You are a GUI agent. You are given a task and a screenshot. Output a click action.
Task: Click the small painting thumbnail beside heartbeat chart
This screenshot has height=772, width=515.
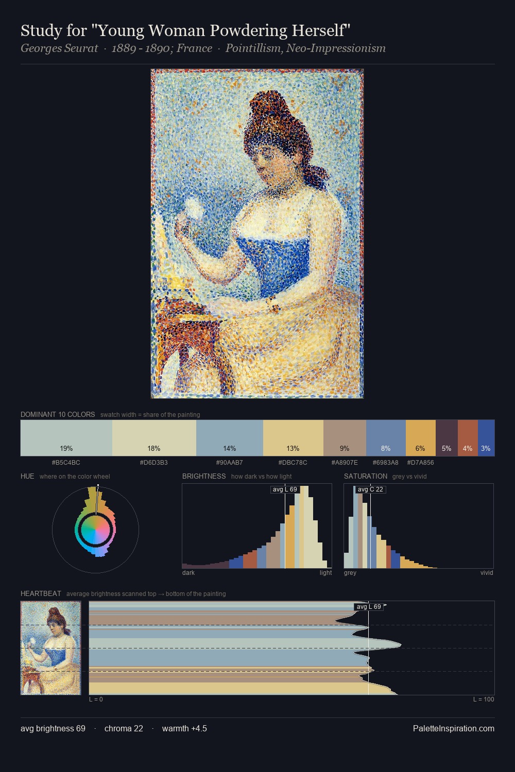[x=51, y=648]
